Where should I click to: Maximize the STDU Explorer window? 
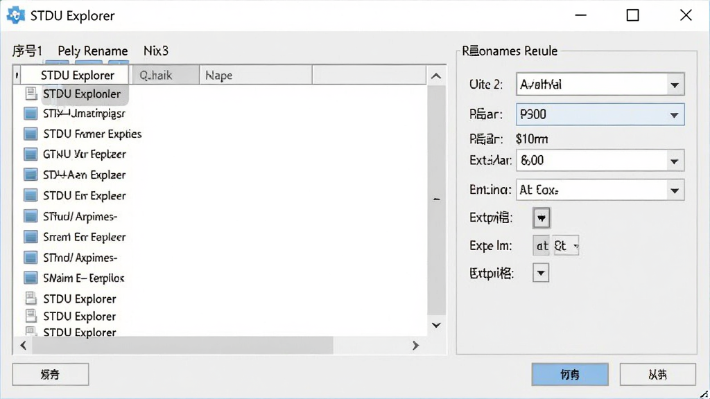click(632, 15)
